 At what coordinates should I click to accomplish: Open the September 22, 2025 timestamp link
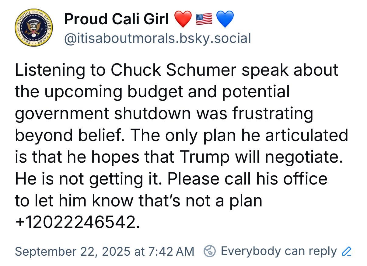tap(104, 251)
